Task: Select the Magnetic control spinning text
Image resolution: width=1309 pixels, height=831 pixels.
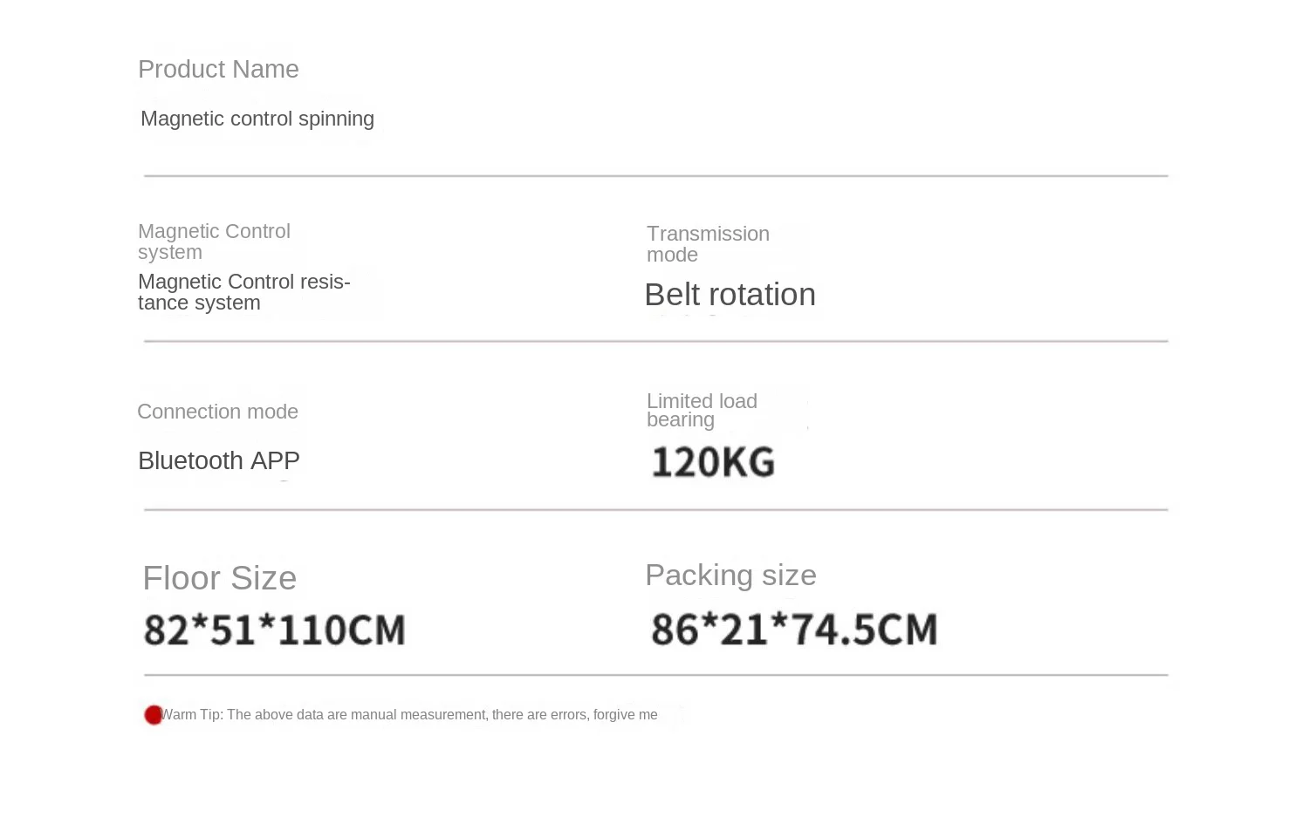Action: click(257, 119)
